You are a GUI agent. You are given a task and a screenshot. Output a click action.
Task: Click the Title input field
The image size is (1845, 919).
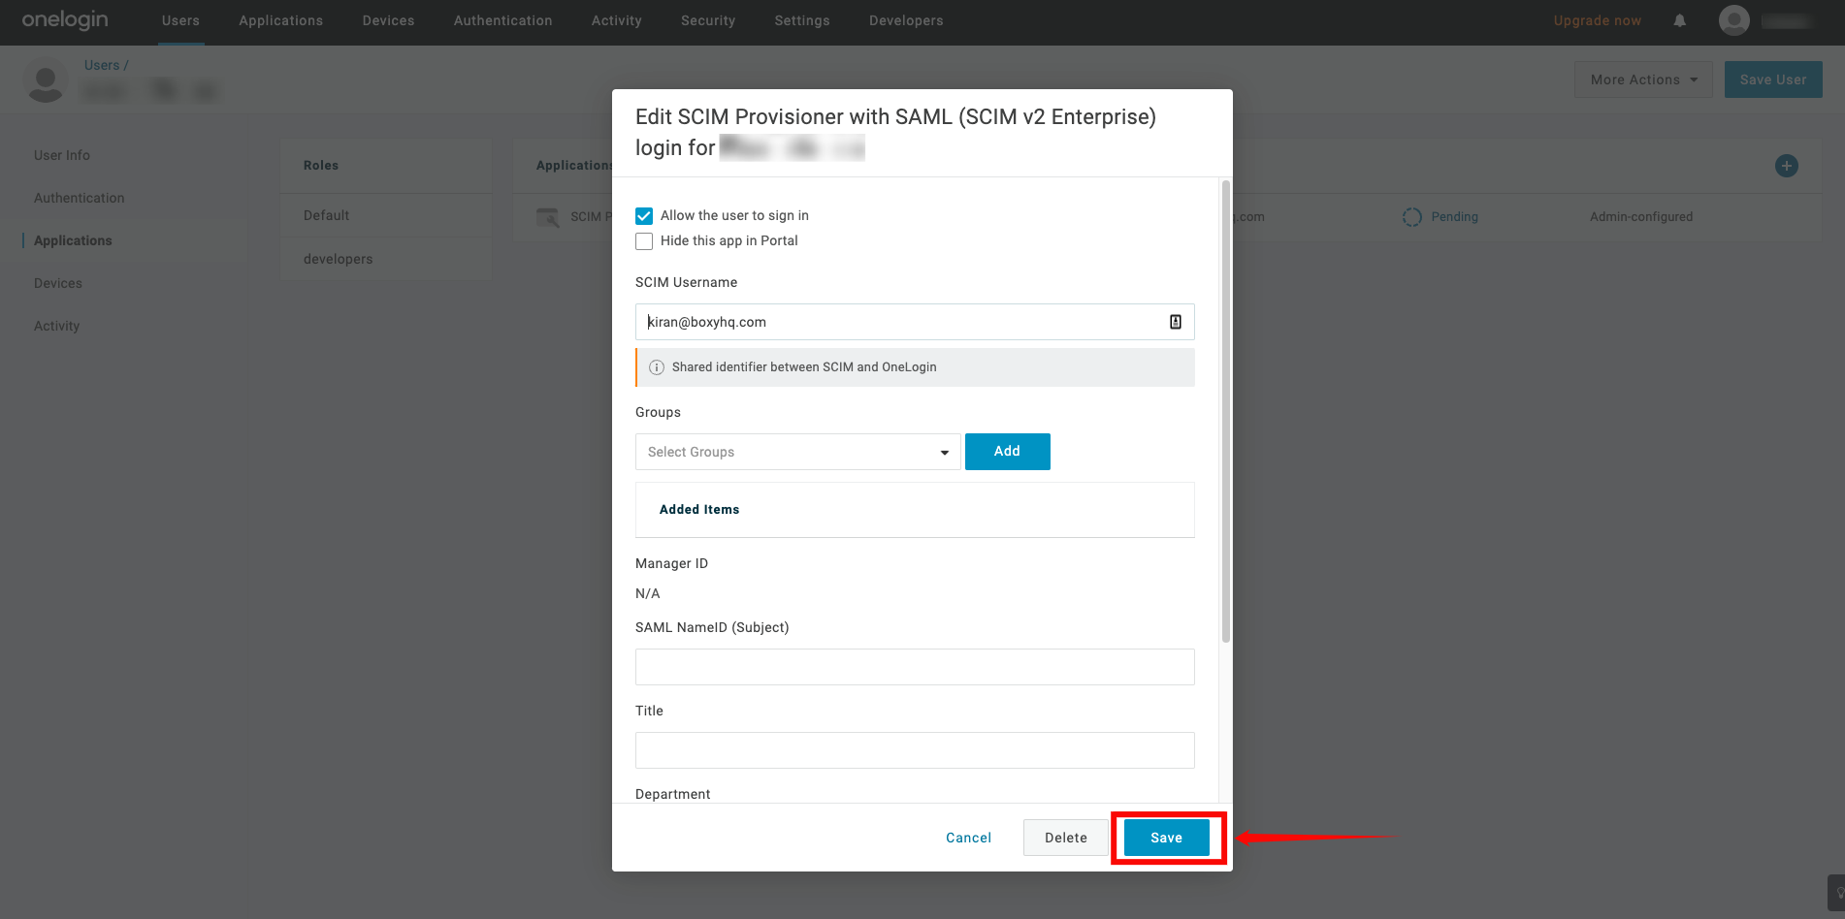(x=915, y=750)
